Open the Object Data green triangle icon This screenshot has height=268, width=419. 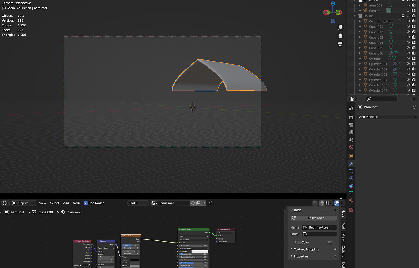pos(351,193)
